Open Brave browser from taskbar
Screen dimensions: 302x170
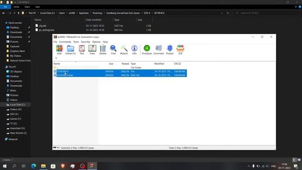pyautogui.click(x=63, y=166)
